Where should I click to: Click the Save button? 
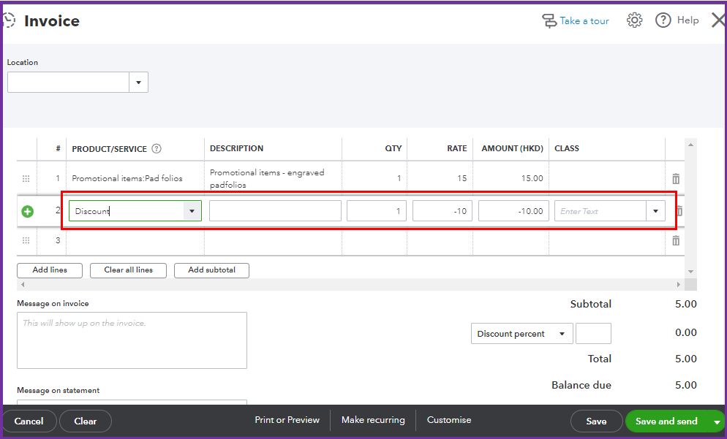[596, 421]
